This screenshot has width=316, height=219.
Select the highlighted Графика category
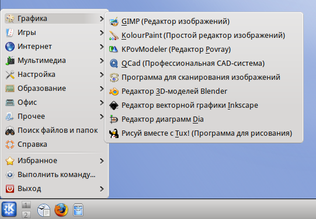[x=54, y=19]
